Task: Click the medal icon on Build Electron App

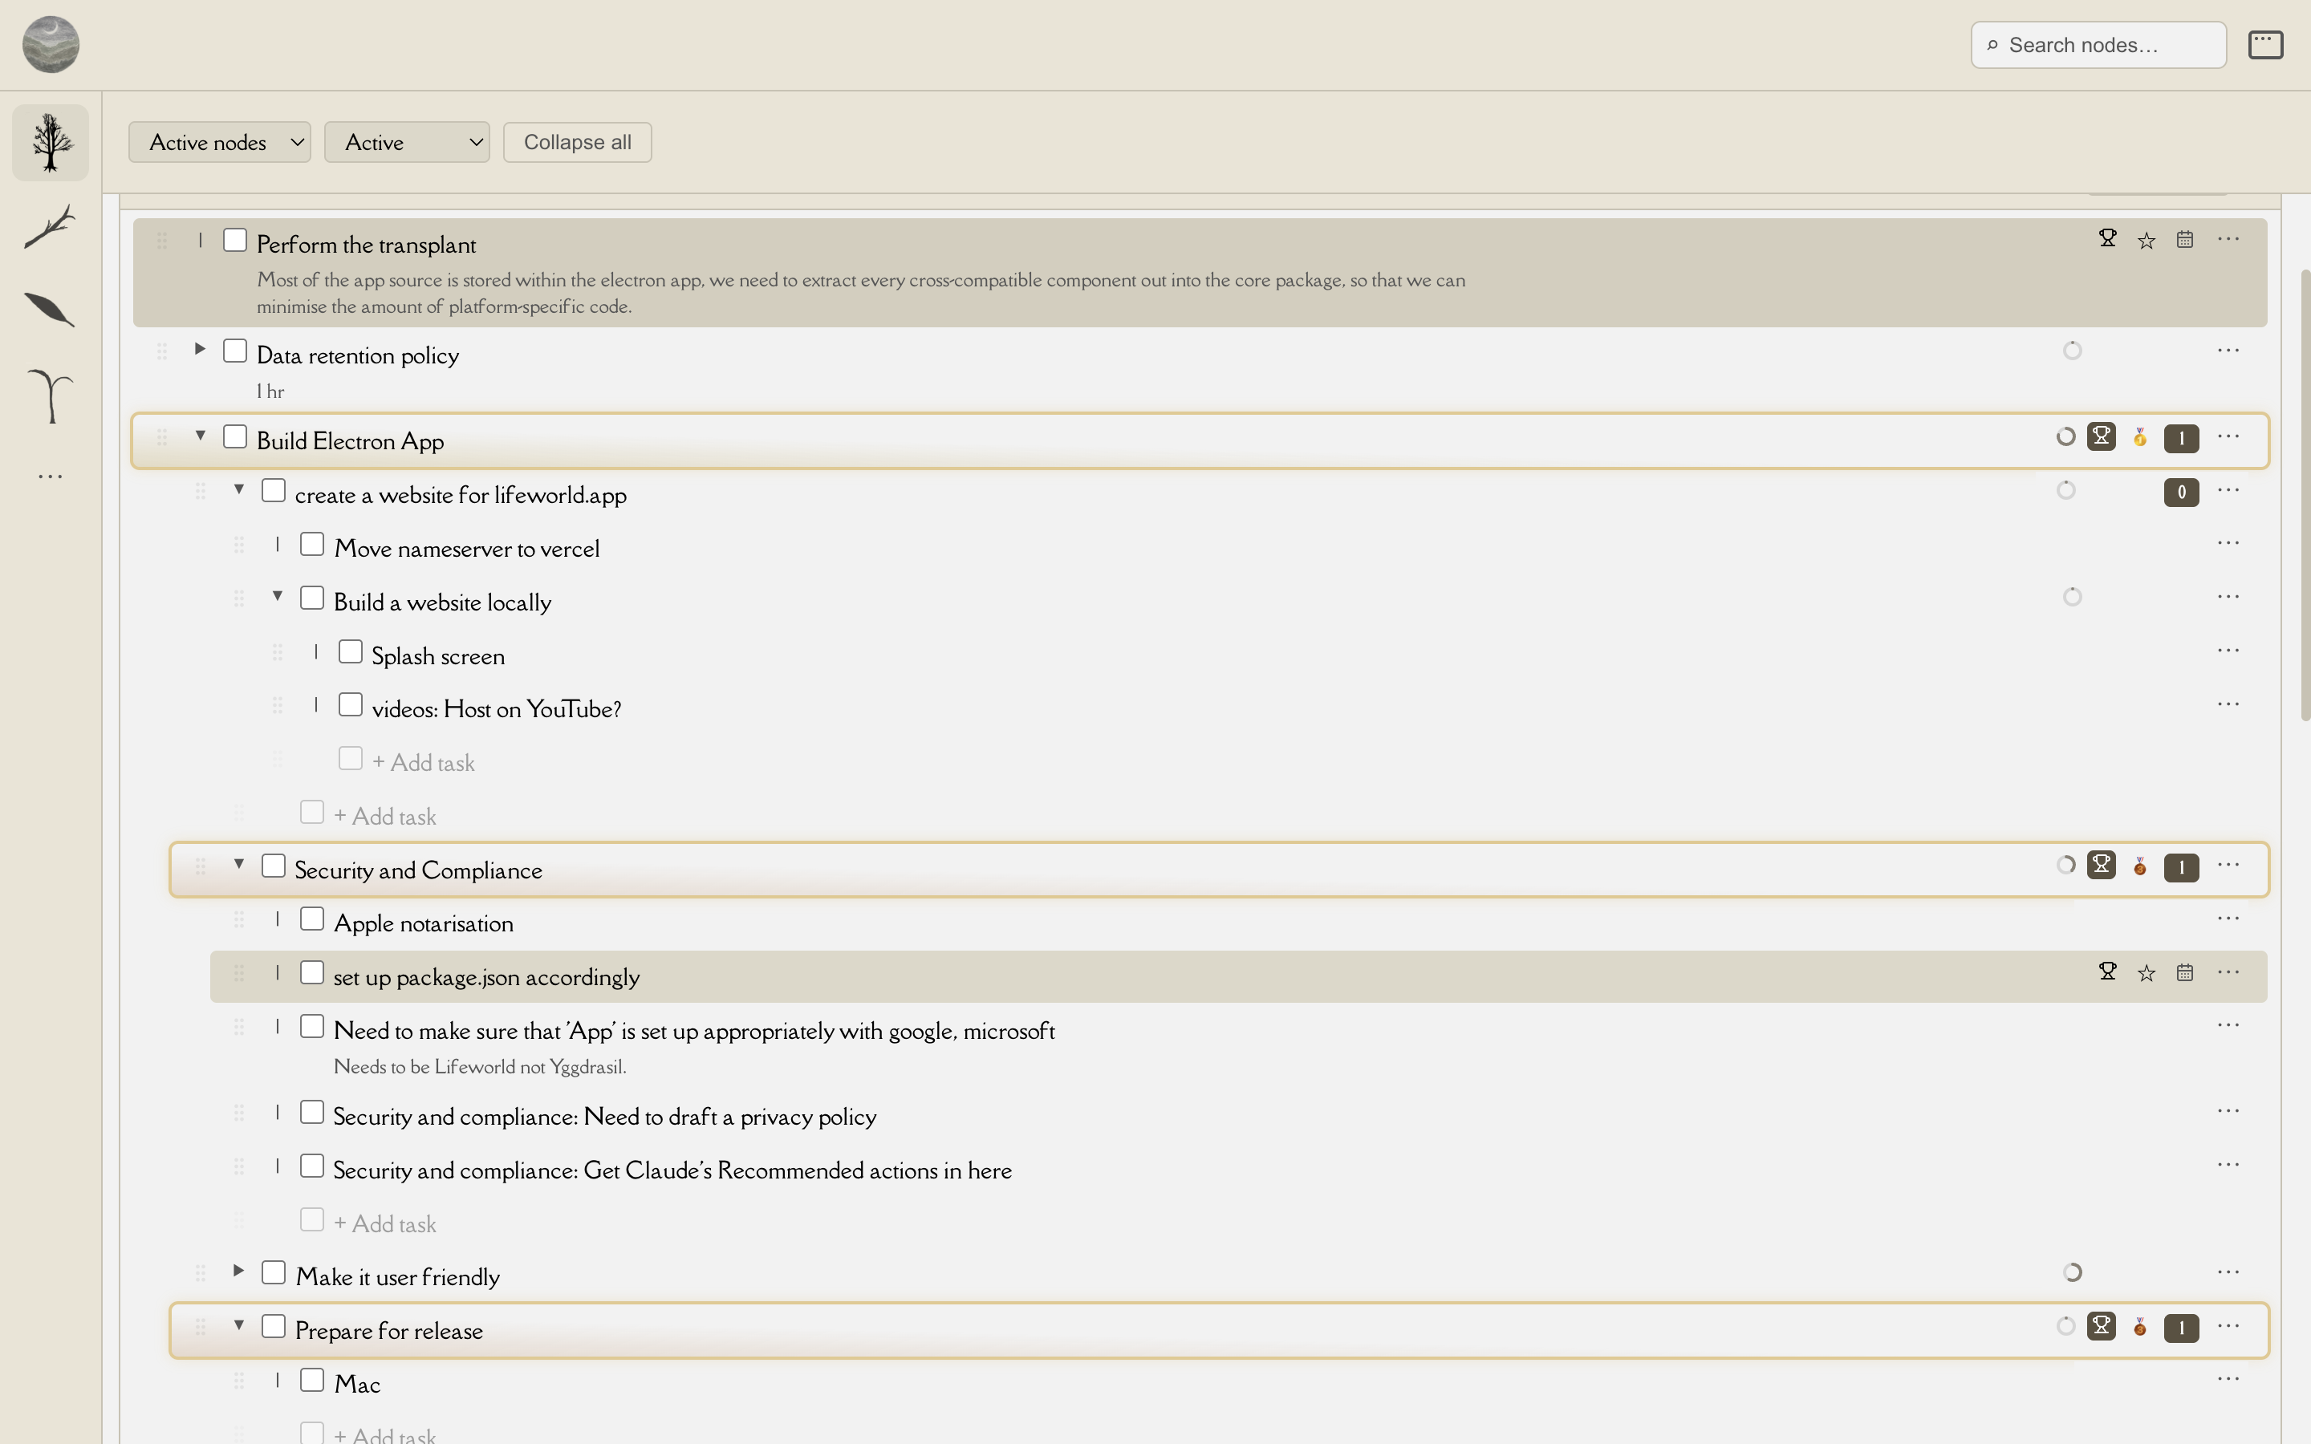Action: point(2140,437)
